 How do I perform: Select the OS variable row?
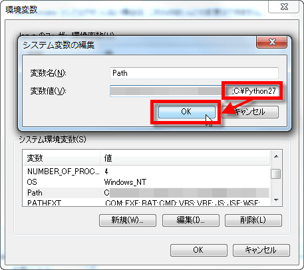[x=146, y=182]
